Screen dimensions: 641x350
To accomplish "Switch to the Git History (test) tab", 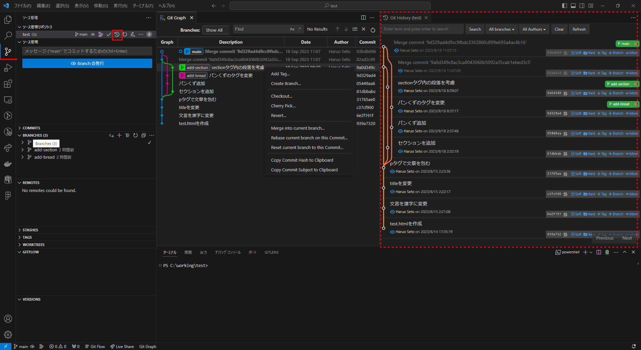I will [x=406, y=18].
